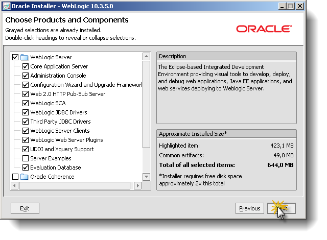Screen dimensions: 327x240
Task: Uncheck Third Party JDBC Drivers checkbox
Action: coord(26,122)
